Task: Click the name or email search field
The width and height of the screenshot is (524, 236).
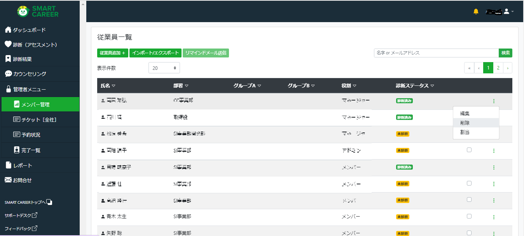Action: [436, 53]
